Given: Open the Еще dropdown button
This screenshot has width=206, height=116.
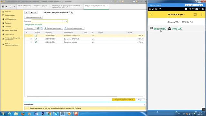Looking at the screenshot, I should tap(141, 100).
